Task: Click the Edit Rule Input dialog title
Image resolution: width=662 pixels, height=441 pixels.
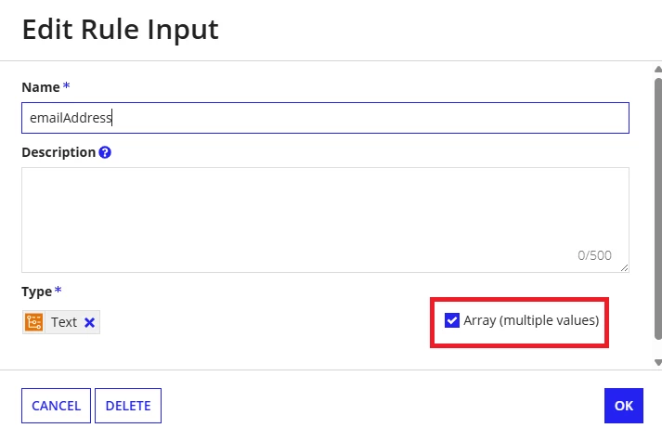Action: [x=121, y=30]
